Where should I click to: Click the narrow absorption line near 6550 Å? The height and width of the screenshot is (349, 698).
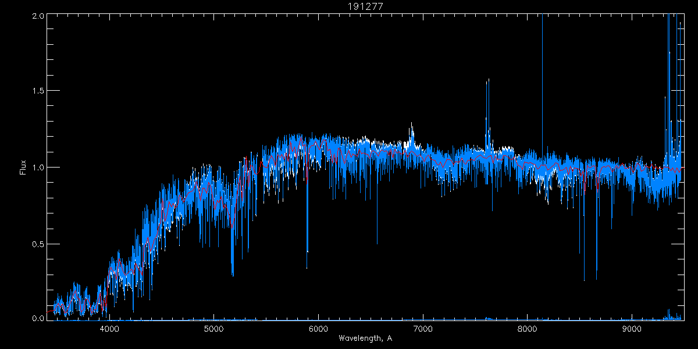(x=377, y=243)
